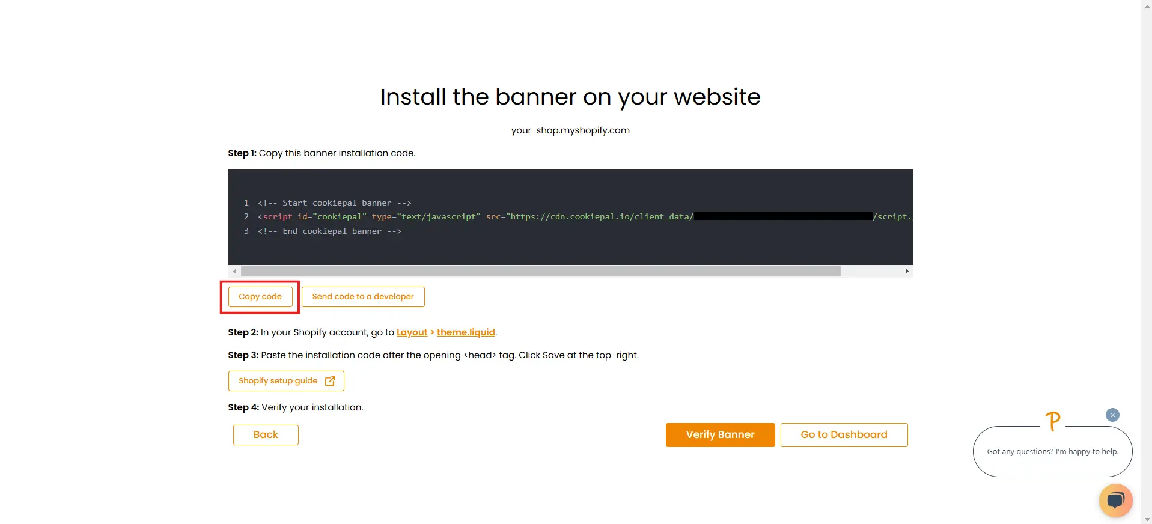The height and width of the screenshot is (524, 1152).
Task: Open the theme.liquid link
Action: point(466,332)
